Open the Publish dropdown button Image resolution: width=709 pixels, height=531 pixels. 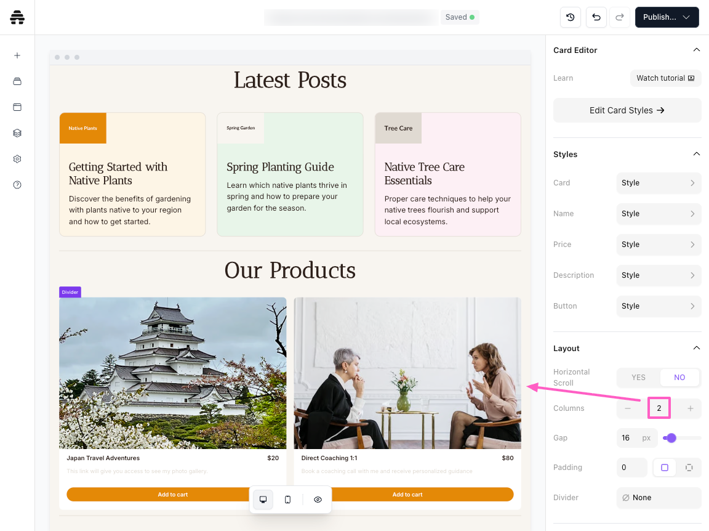667,17
